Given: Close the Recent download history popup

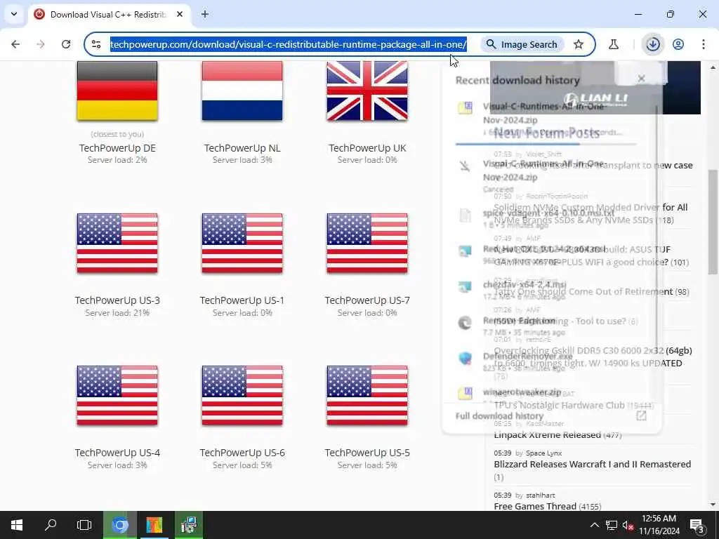Looking at the screenshot, I should click(642, 79).
